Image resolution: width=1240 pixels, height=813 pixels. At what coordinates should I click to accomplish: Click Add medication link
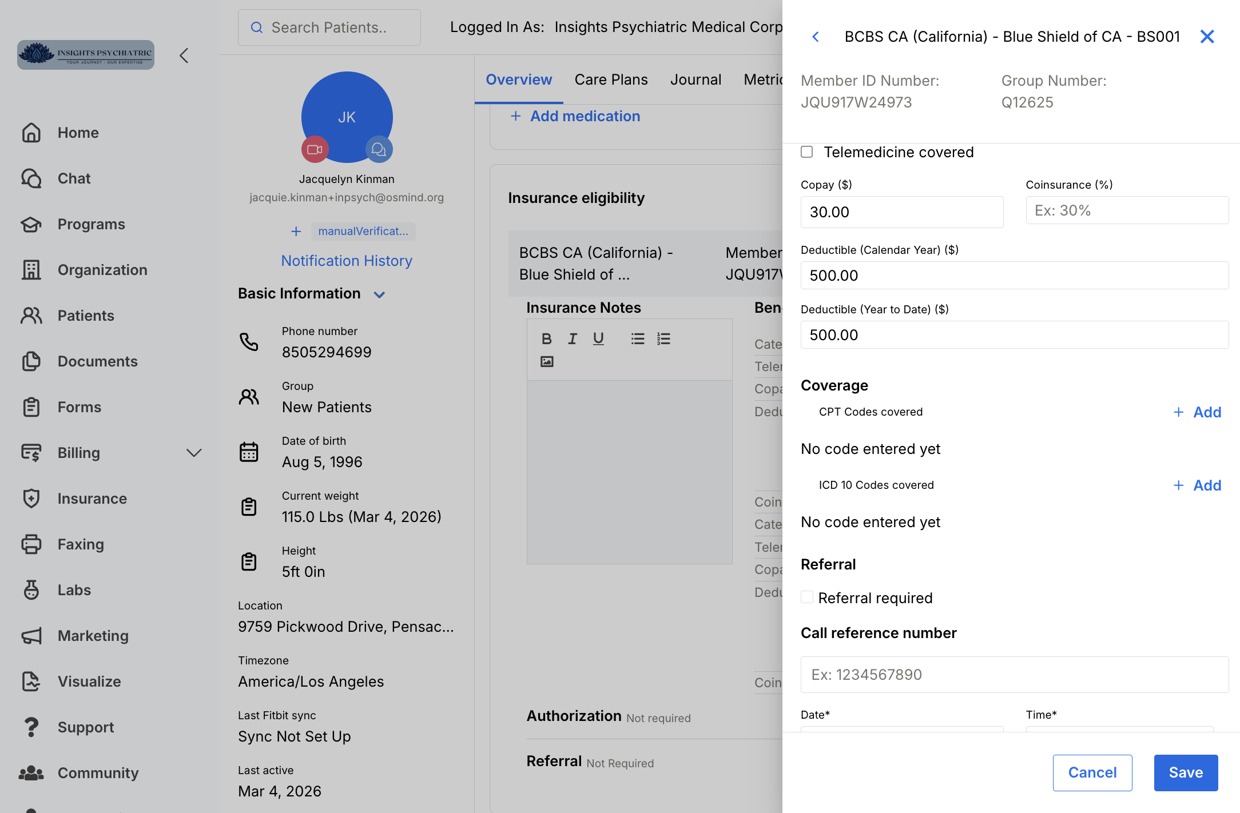pos(575,116)
